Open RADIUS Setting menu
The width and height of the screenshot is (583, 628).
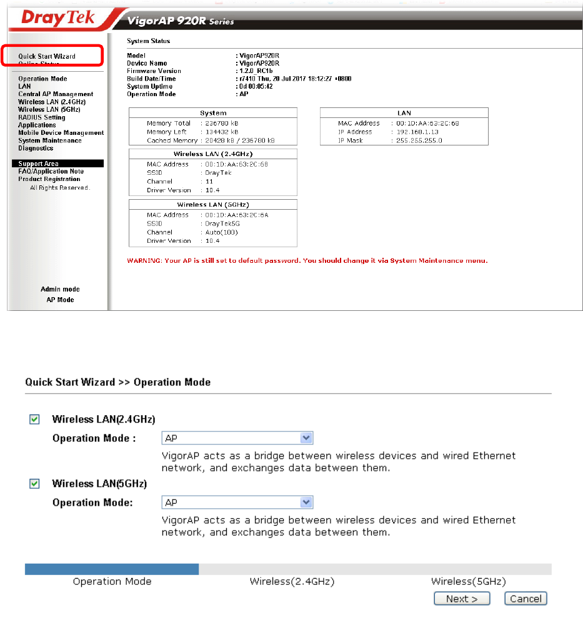point(42,117)
